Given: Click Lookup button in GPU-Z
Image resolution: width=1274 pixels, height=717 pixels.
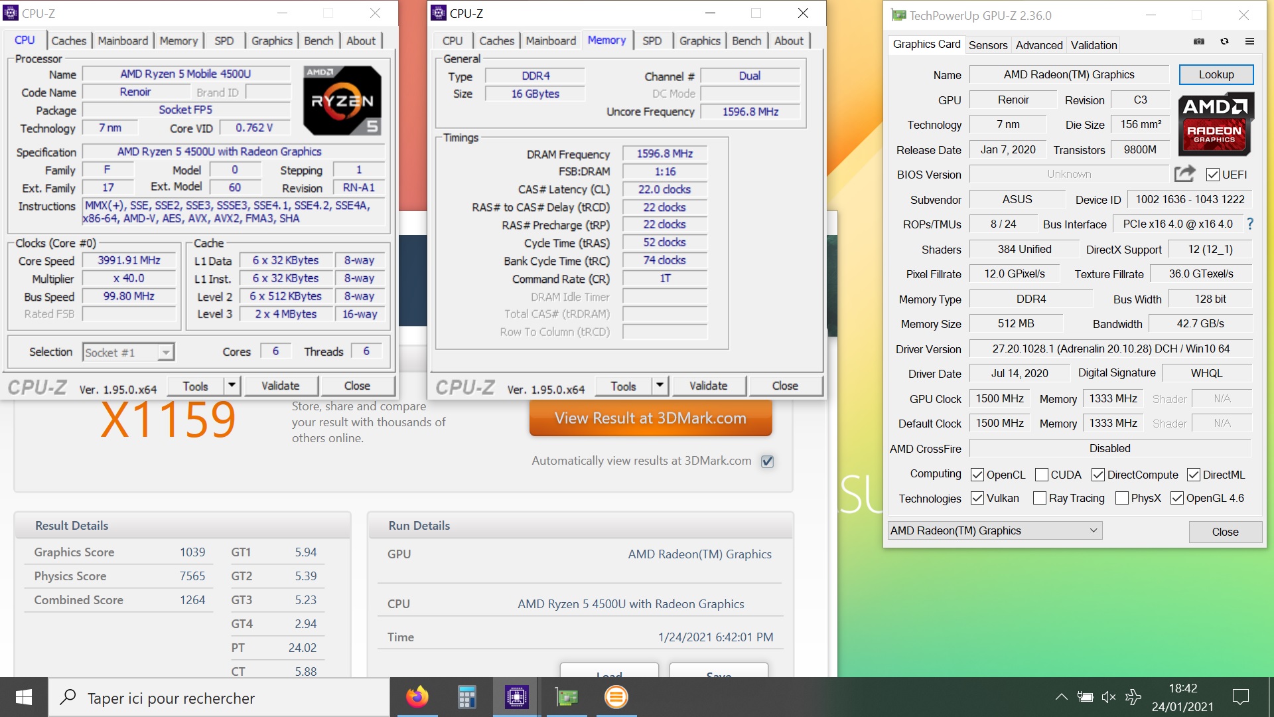Looking at the screenshot, I should [x=1216, y=74].
